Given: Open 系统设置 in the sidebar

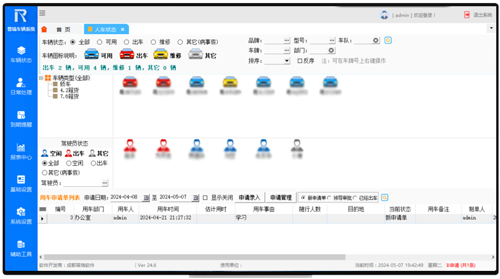Looking at the screenshot, I should [x=21, y=216].
